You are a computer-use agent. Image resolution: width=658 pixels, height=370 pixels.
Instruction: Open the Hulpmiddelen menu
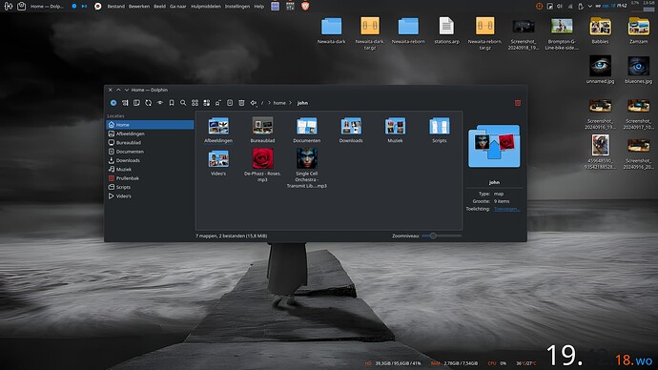click(x=206, y=7)
